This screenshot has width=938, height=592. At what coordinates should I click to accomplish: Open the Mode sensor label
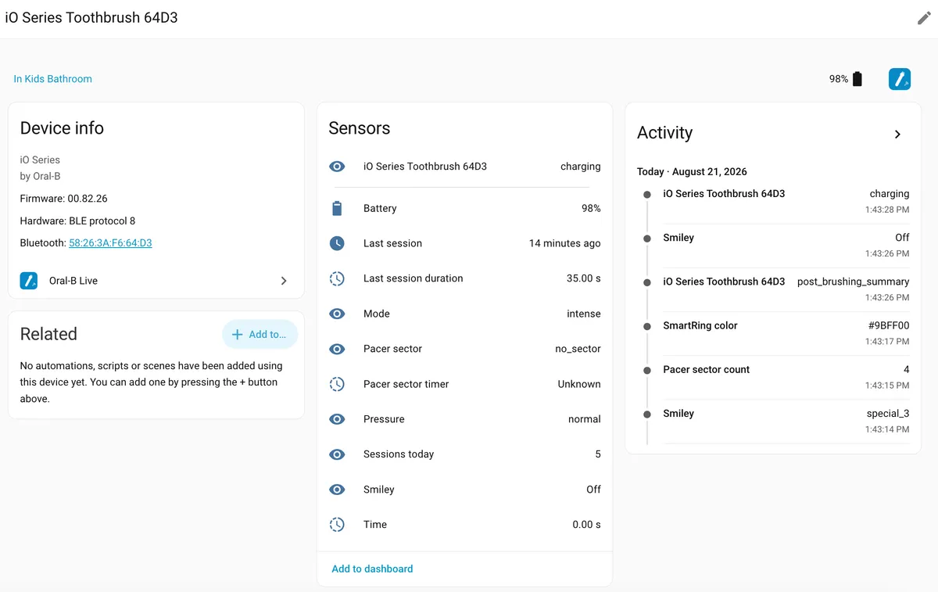[x=376, y=314]
